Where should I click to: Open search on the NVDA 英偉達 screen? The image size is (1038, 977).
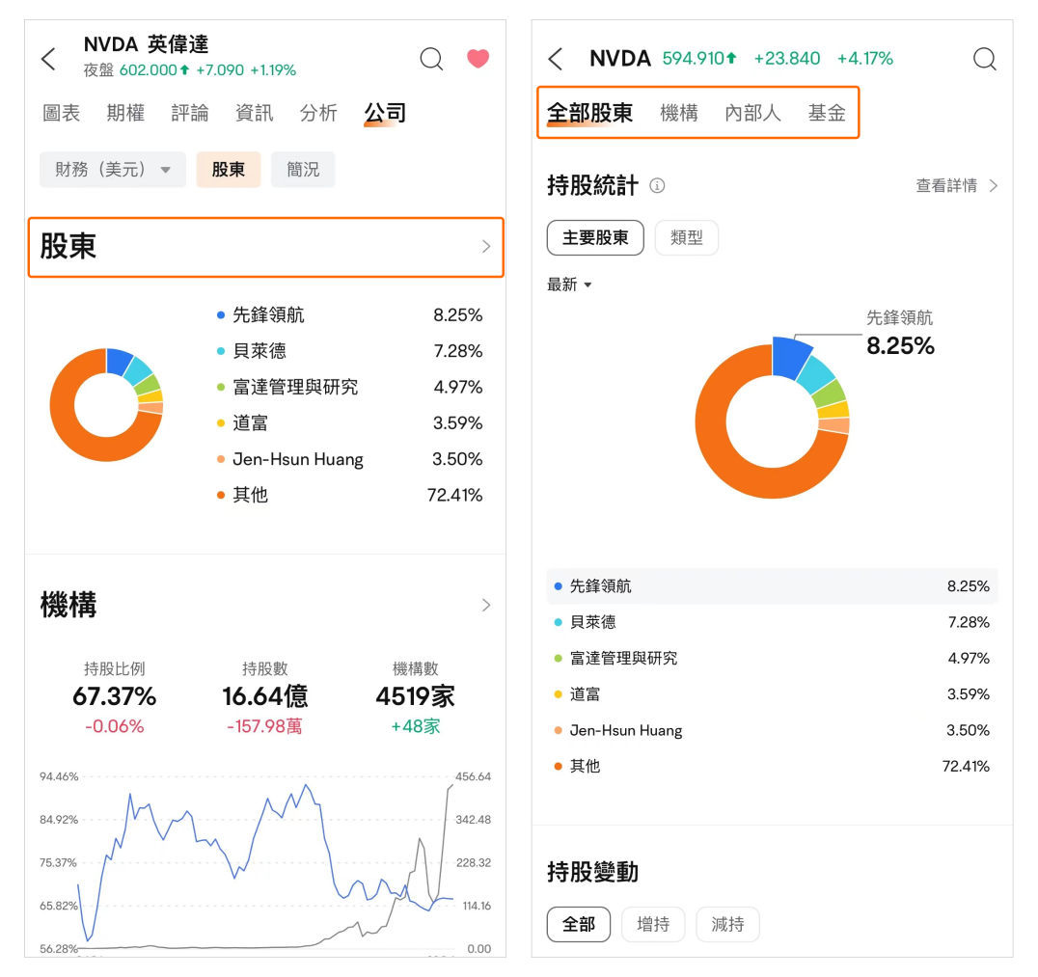[431, 59]
